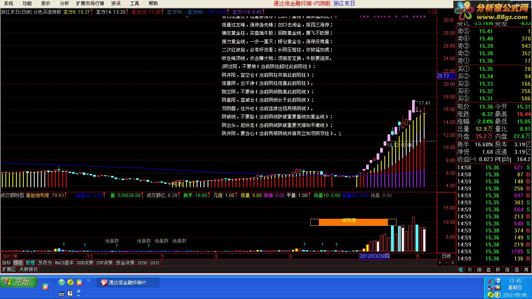Switch to the 细 panel tab
The image size is (532, 299).
click(479, 269)
